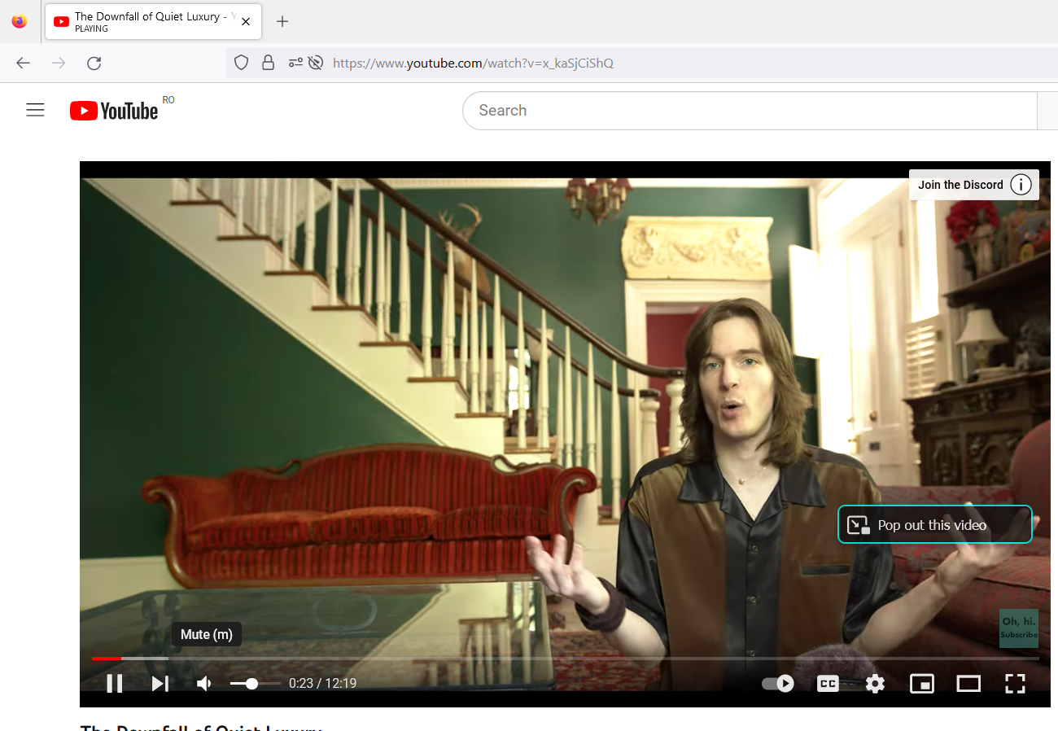
Task: Switch to theater mode
Action: [x=968, y=683]
